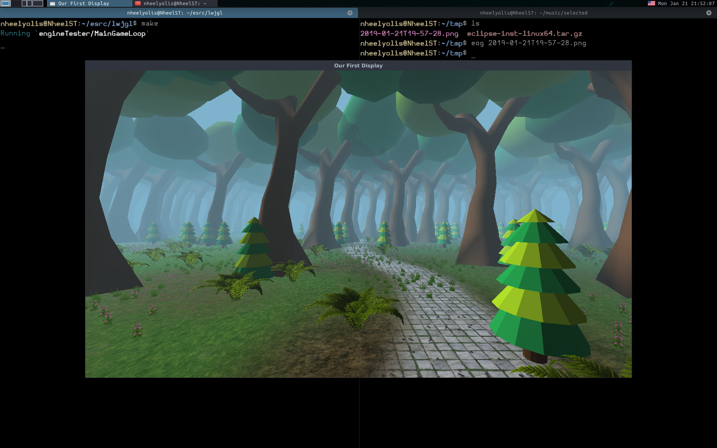Click the date and time clock
717x448 pixels.
click(x=686, y=3)
